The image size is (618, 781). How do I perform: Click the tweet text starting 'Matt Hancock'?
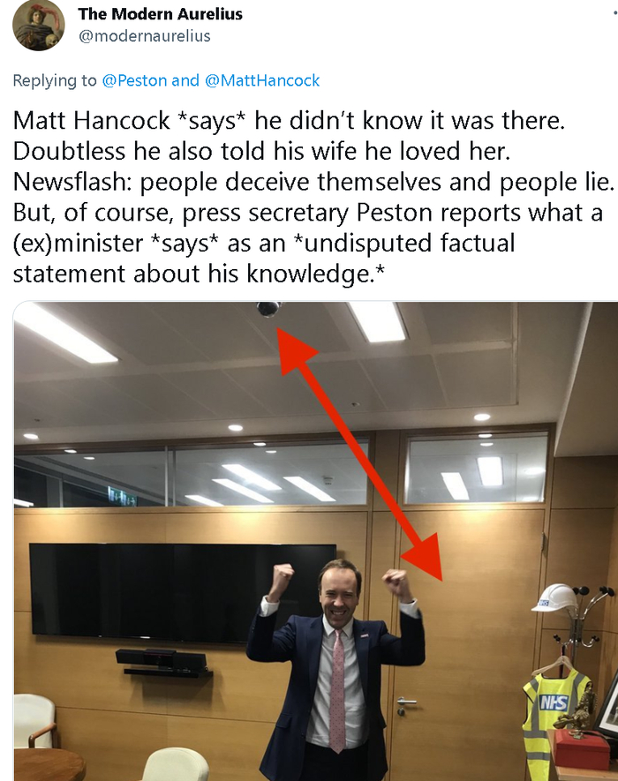tap(314, 197)
